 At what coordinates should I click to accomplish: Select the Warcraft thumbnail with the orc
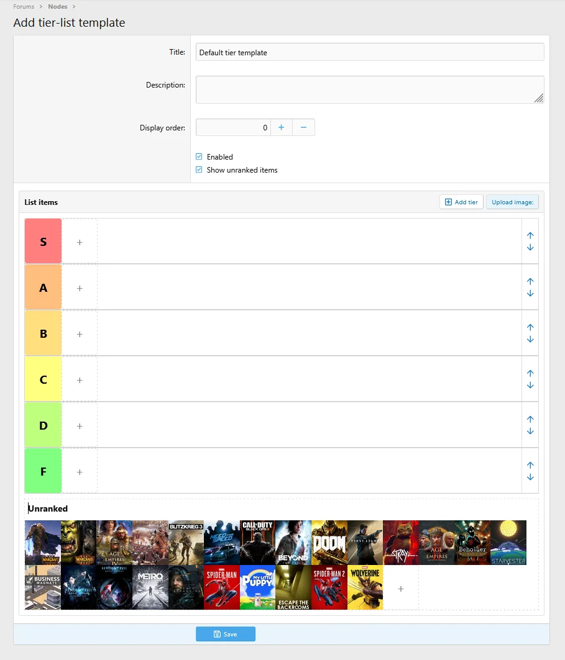pos(78,543)
